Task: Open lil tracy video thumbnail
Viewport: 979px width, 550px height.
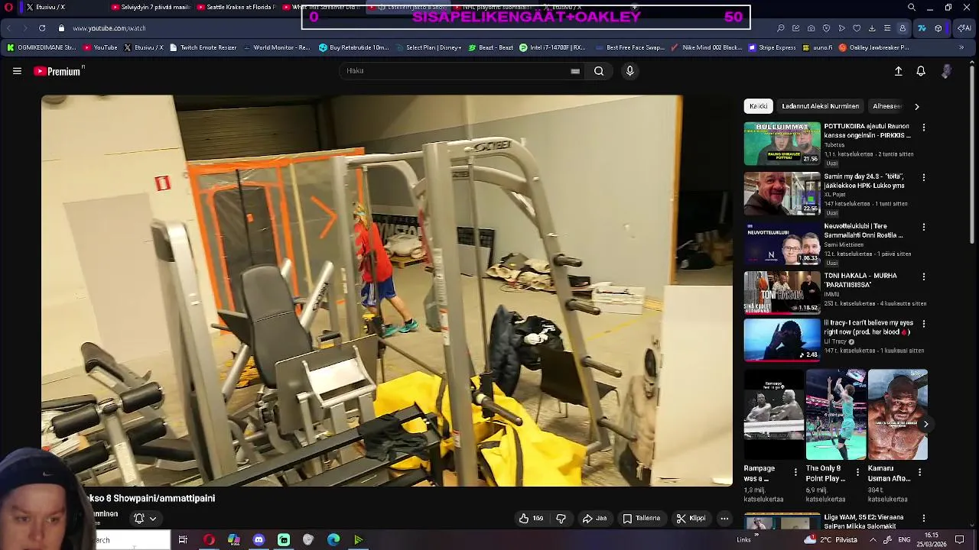Action: click(x=782, y=340)
